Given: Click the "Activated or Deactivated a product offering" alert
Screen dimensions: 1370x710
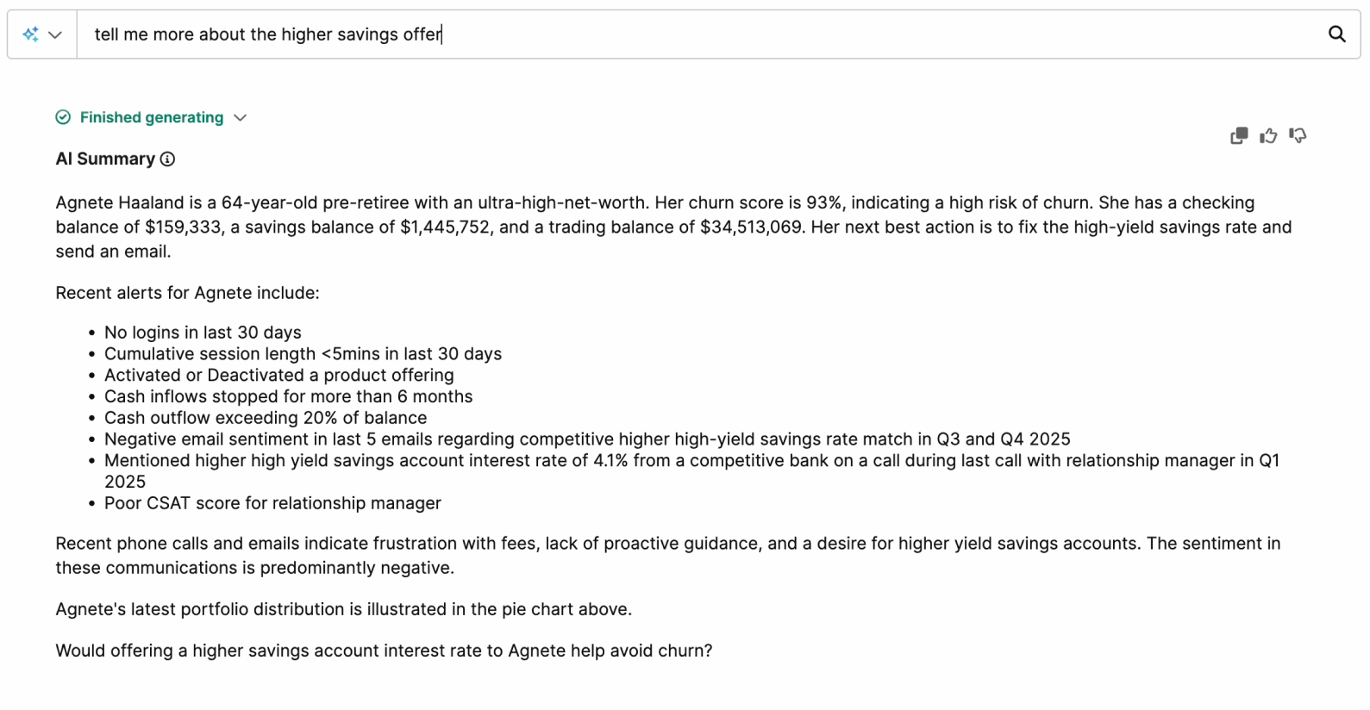Looking at the screenshot, I should 278,375.
